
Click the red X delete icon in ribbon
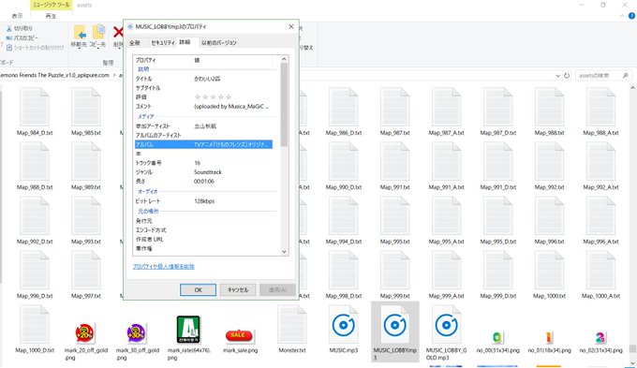pyautogui.click(x=119, y=33)
